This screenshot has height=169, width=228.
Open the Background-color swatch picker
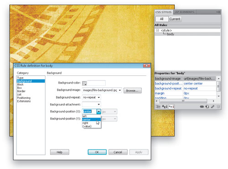pos(84,83)
